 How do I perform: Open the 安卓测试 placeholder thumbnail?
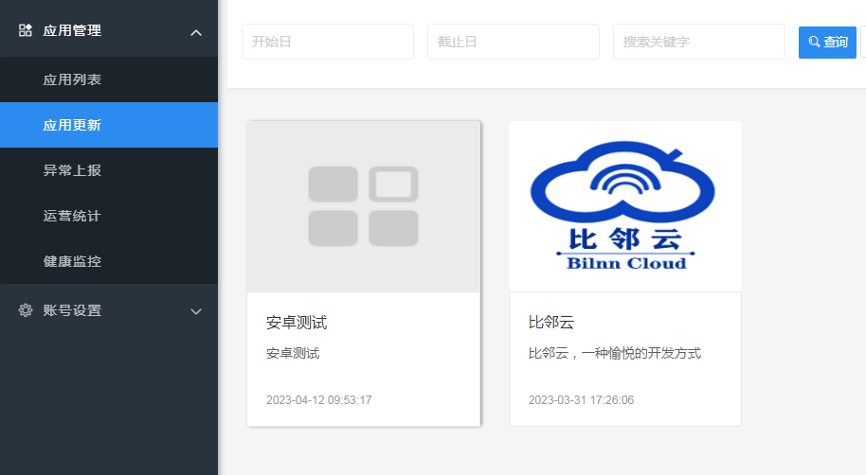tap(364, 206)
